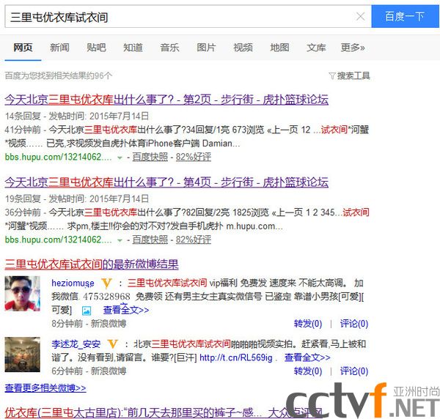Click the V verified badge next to heziomuse

(106, 283)
